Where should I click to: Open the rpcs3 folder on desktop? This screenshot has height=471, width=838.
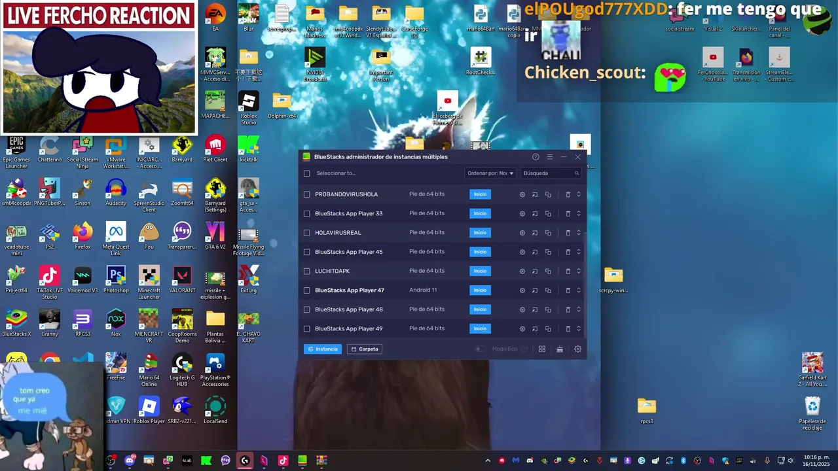point(647,410)
